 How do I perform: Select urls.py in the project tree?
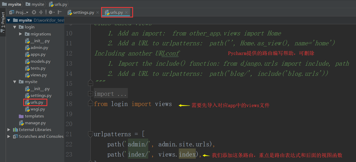point(37,102)
